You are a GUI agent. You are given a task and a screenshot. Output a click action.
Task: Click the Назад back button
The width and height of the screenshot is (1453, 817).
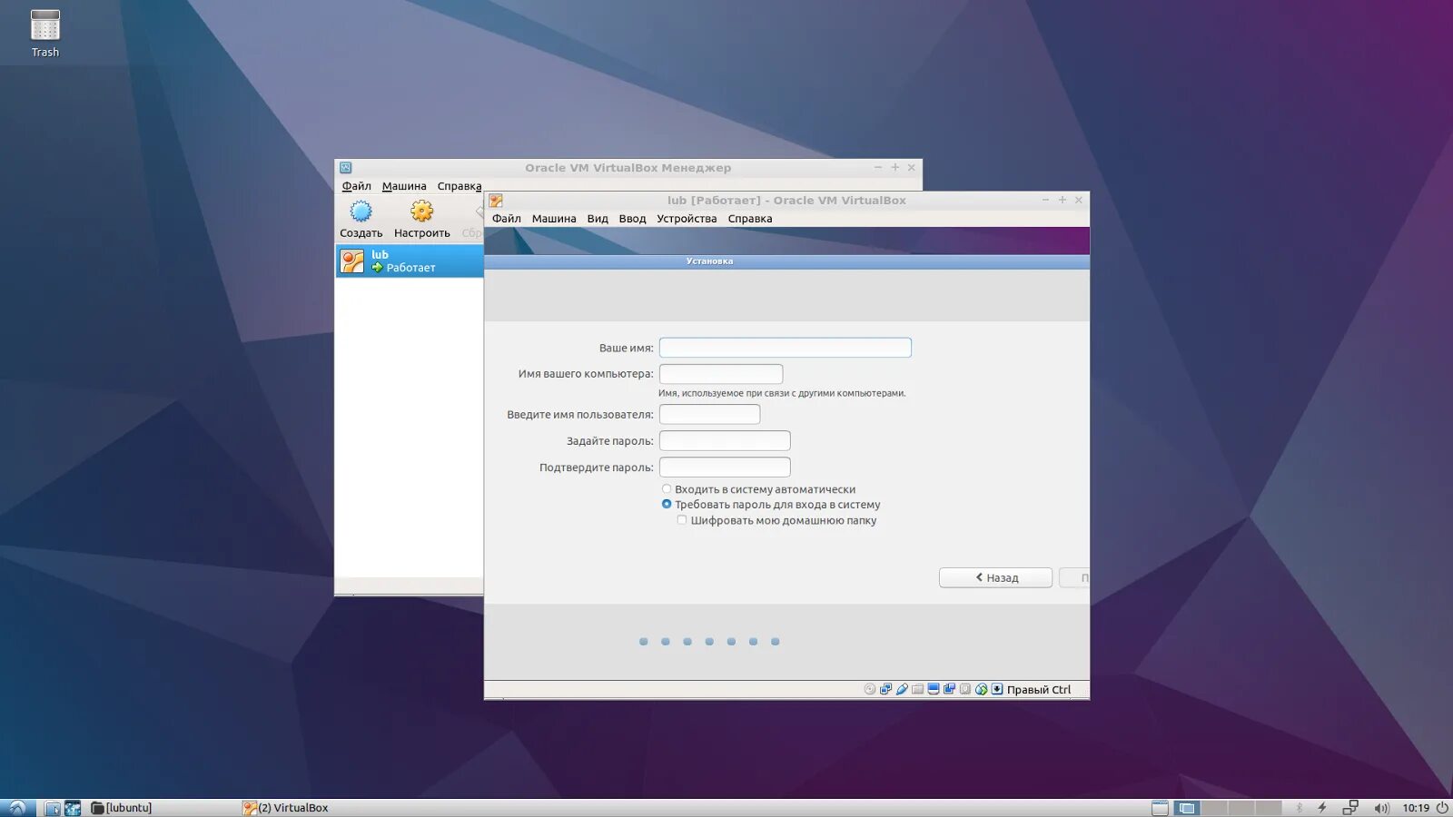[995, 577]
